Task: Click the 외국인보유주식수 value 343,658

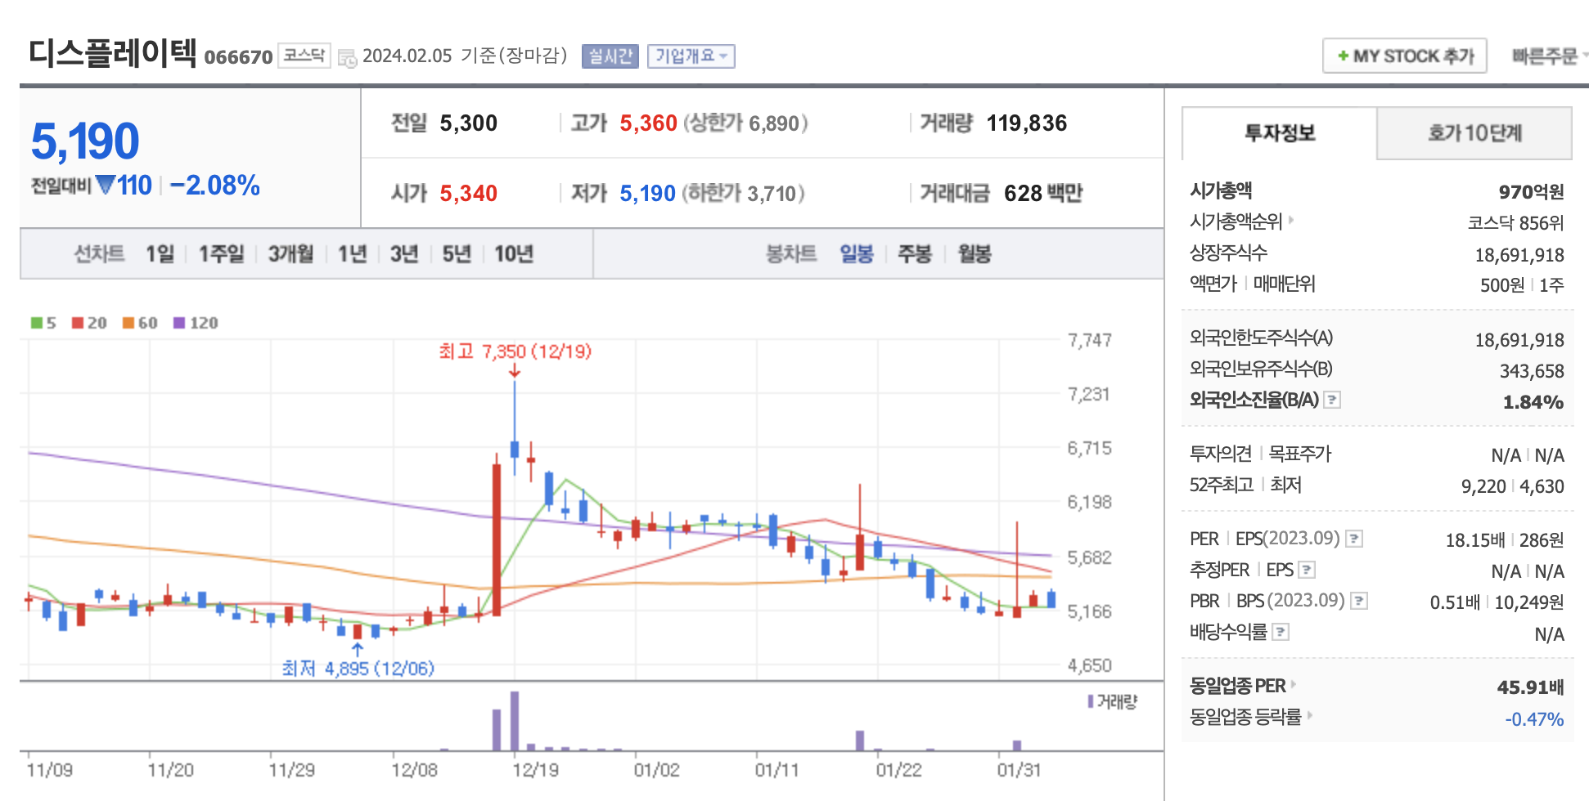Action: 1532,371
